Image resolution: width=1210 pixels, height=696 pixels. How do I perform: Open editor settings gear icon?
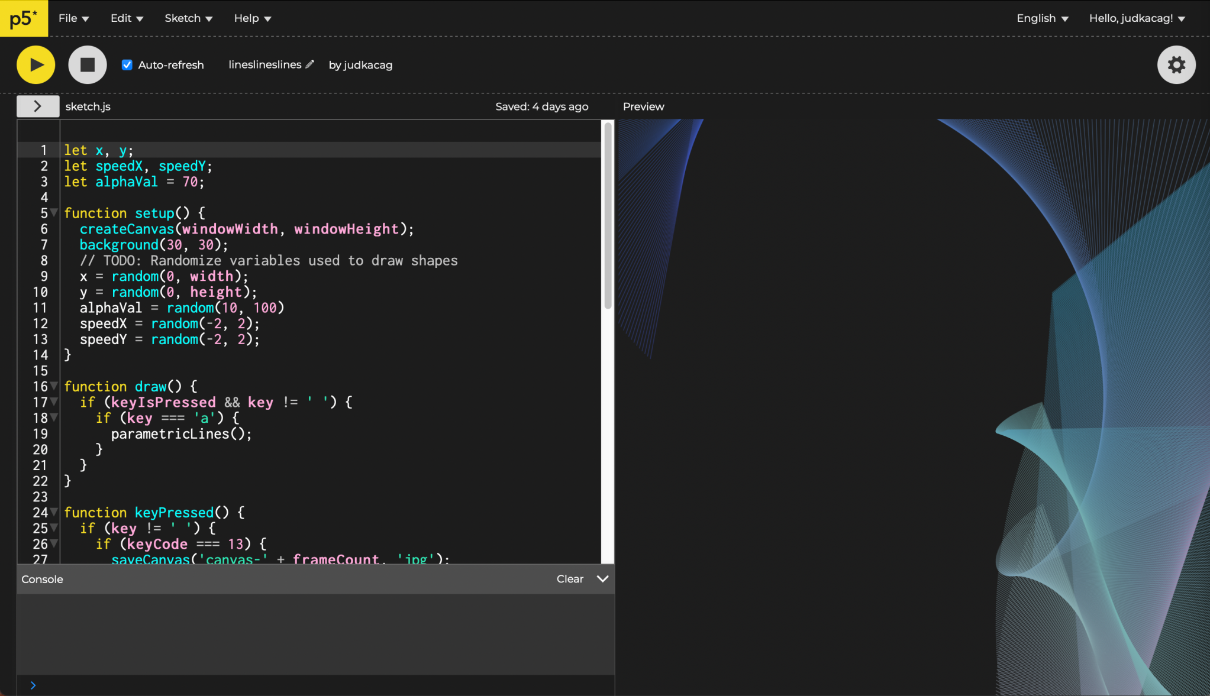tap(1176, 65)
